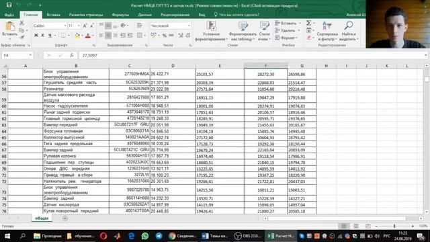Open Найти и выделить menu
The height and width of the screenshot is (242, 430).
(x=349, y=31)
